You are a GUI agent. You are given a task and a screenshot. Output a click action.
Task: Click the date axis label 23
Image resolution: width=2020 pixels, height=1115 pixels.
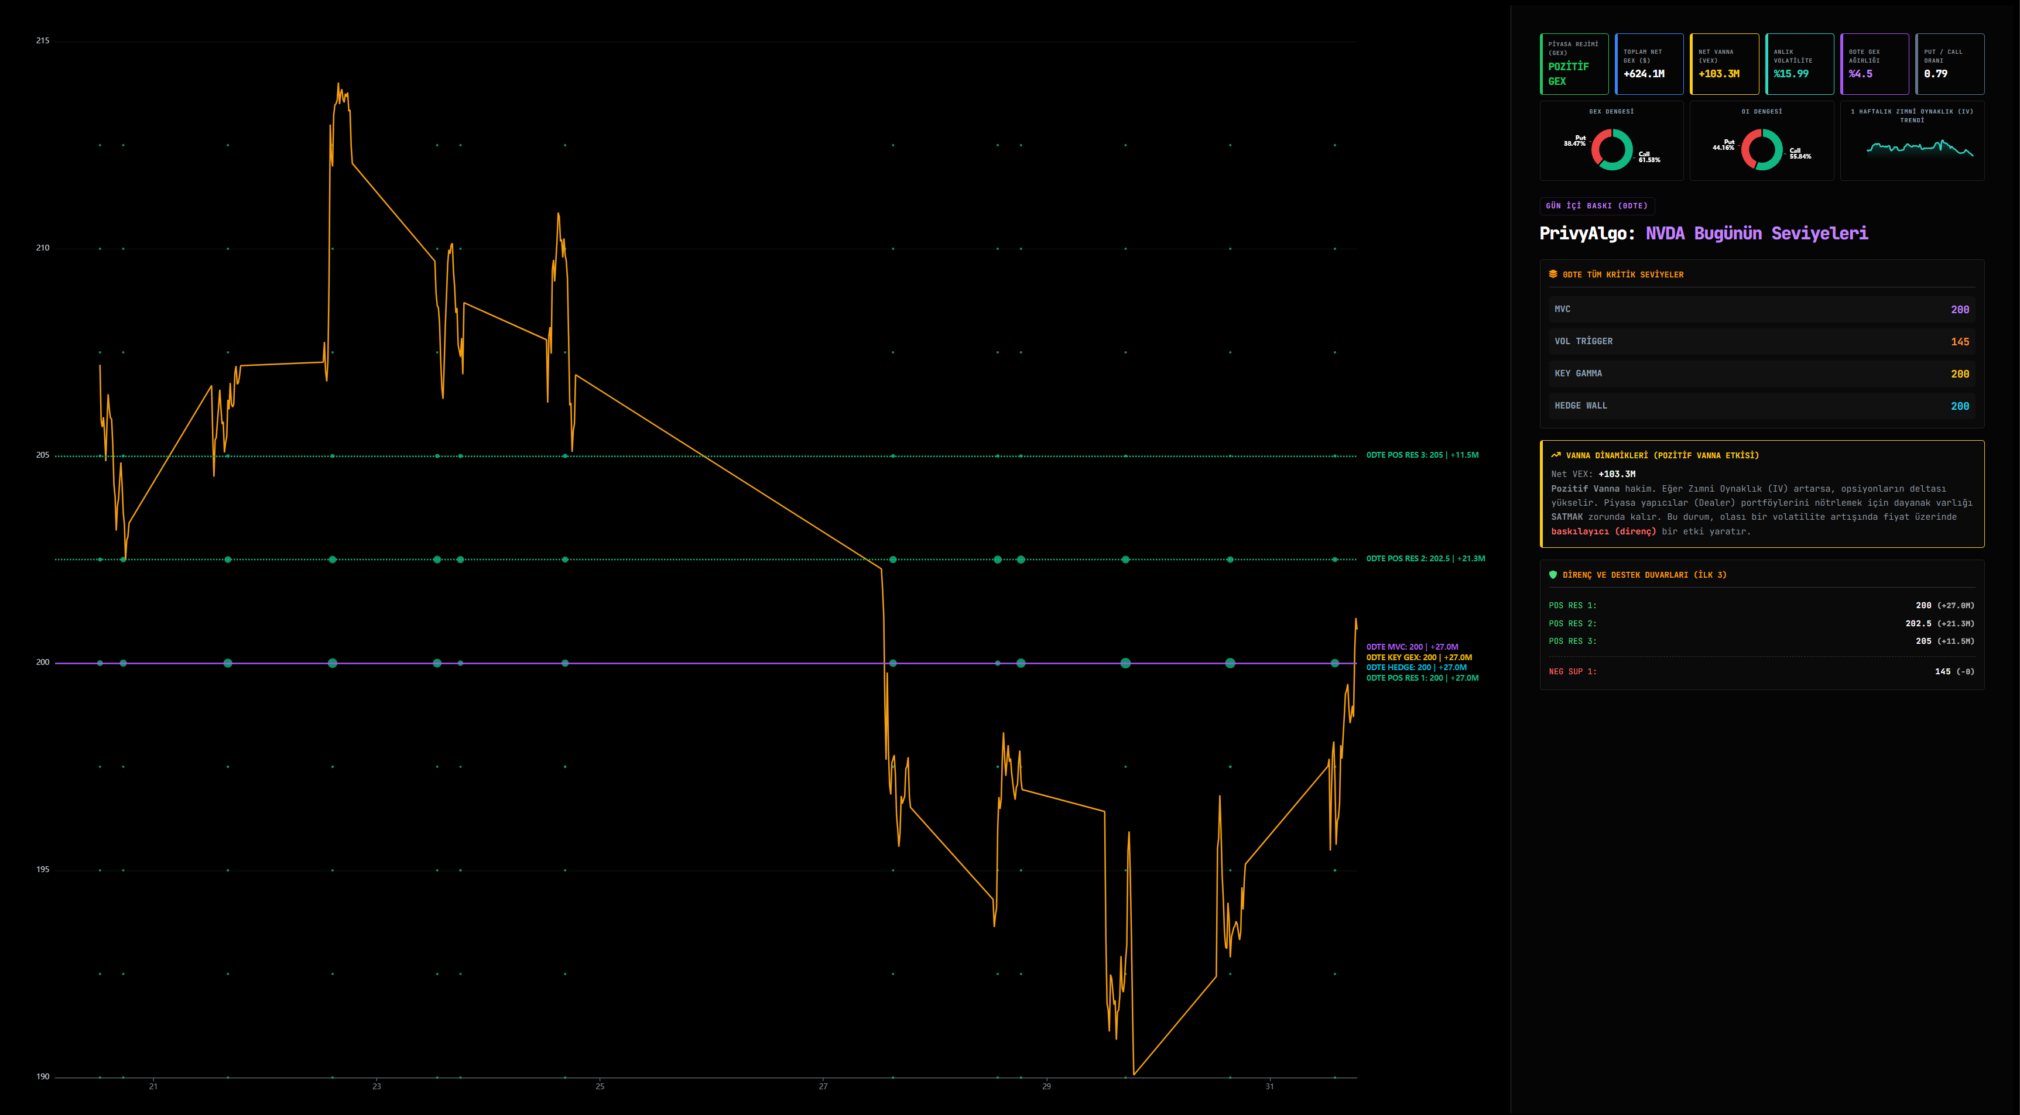(376, 1086)
